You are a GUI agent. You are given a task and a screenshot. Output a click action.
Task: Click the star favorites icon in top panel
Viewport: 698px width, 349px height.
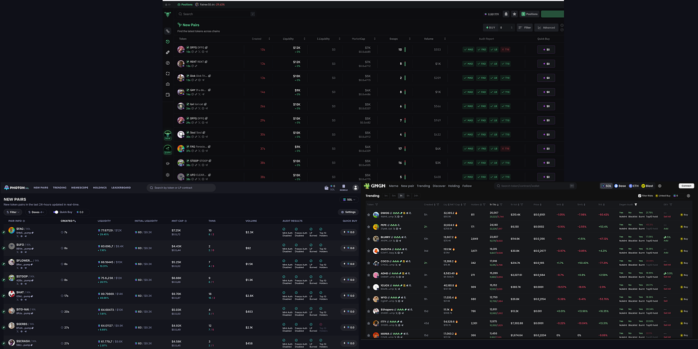click(515, 14)
